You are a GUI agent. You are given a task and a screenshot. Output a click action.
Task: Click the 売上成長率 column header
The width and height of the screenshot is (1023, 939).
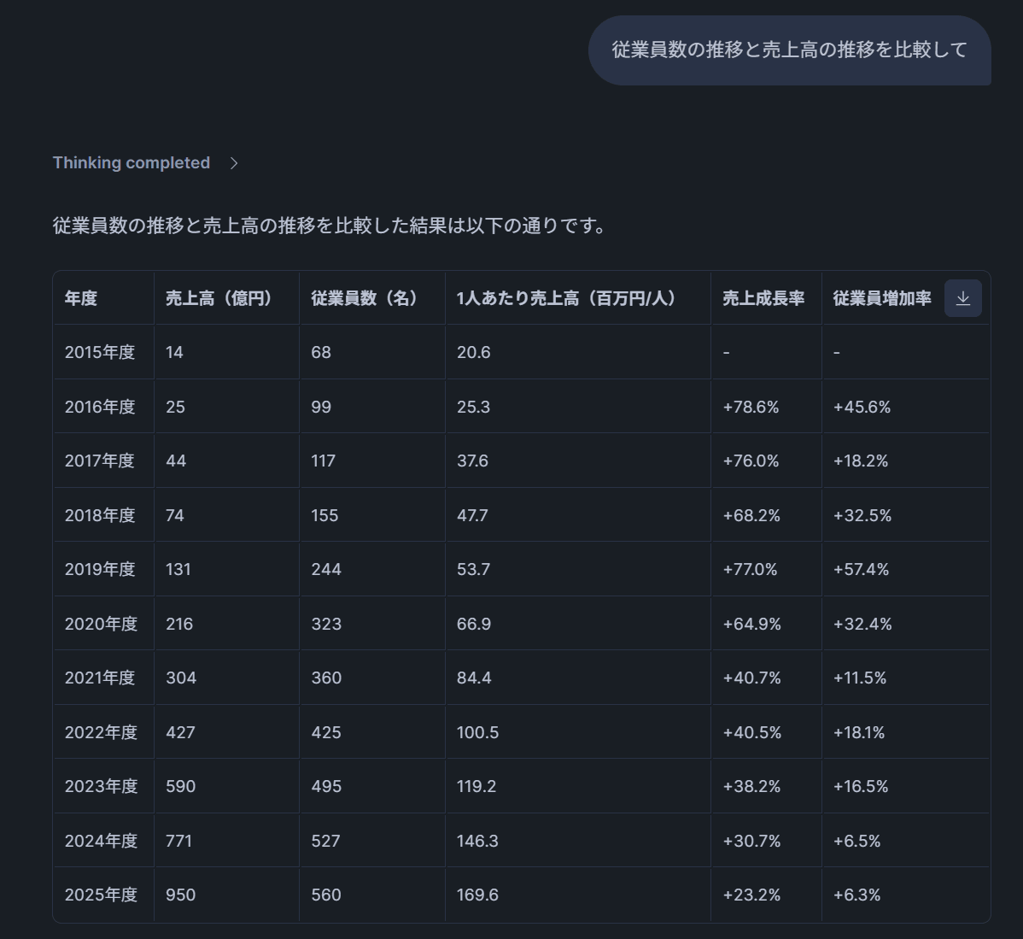(x=763, y=298)
